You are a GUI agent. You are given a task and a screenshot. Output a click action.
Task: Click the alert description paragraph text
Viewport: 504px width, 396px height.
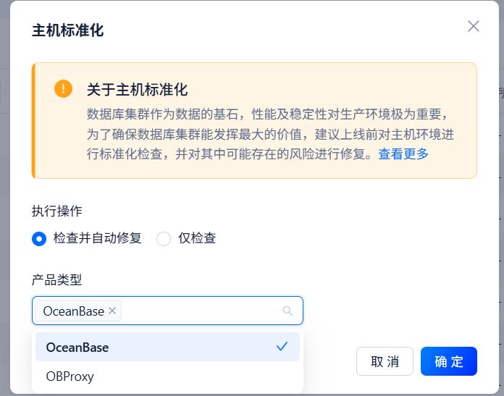268,134
